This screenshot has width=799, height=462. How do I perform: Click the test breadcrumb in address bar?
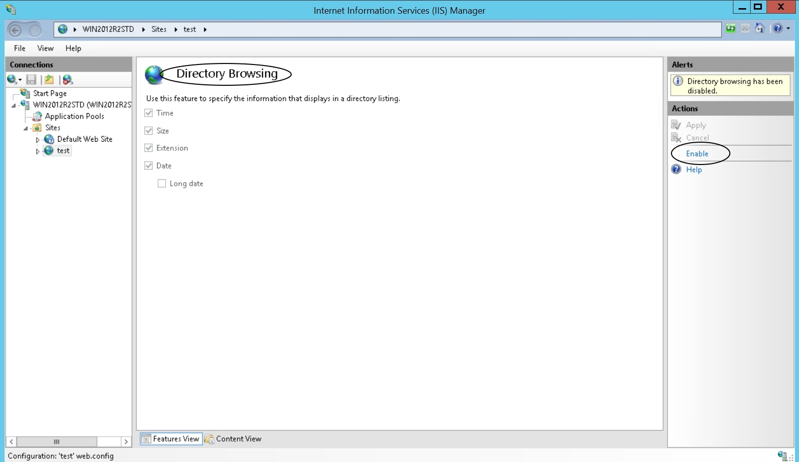[x=190, y=29]
